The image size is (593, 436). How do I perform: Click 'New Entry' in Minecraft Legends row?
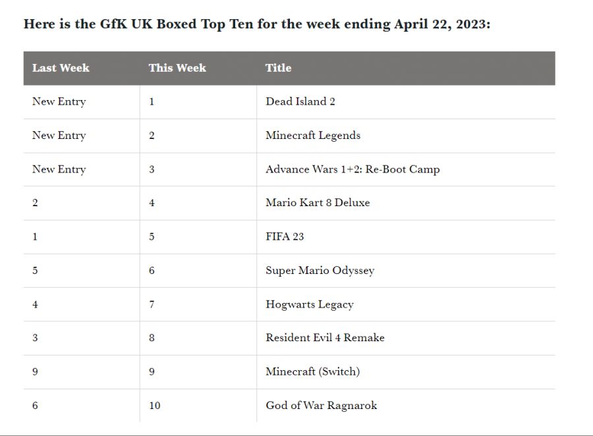(59, 136)
